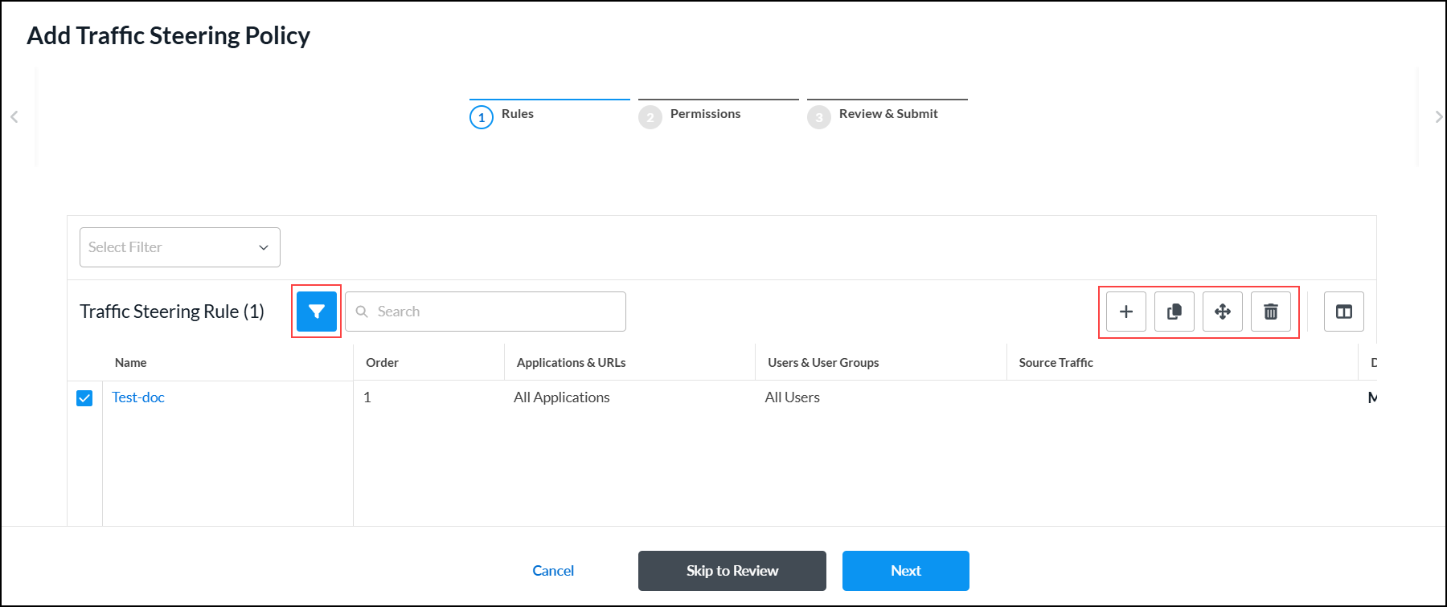The height and width of the screenshot is (607, 1447).
Task: Click the right chevron arrow beside wizard
Action: click(1438, 117)
